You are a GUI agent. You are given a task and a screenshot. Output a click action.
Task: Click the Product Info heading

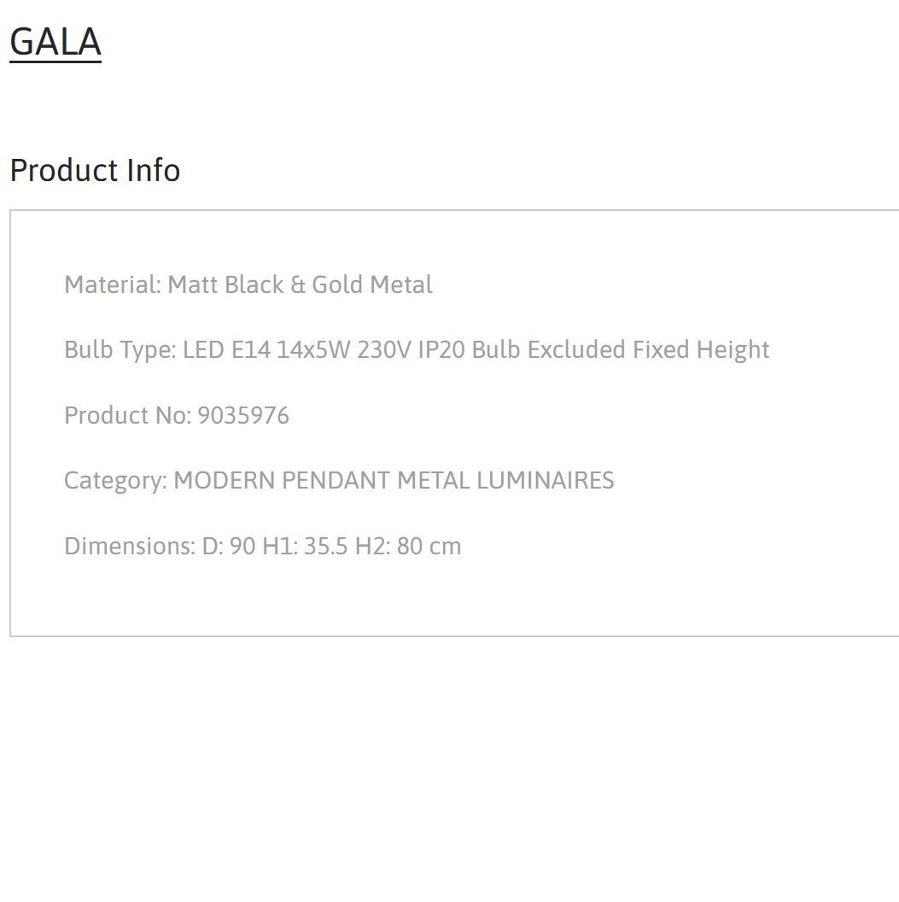coord(95,170)
